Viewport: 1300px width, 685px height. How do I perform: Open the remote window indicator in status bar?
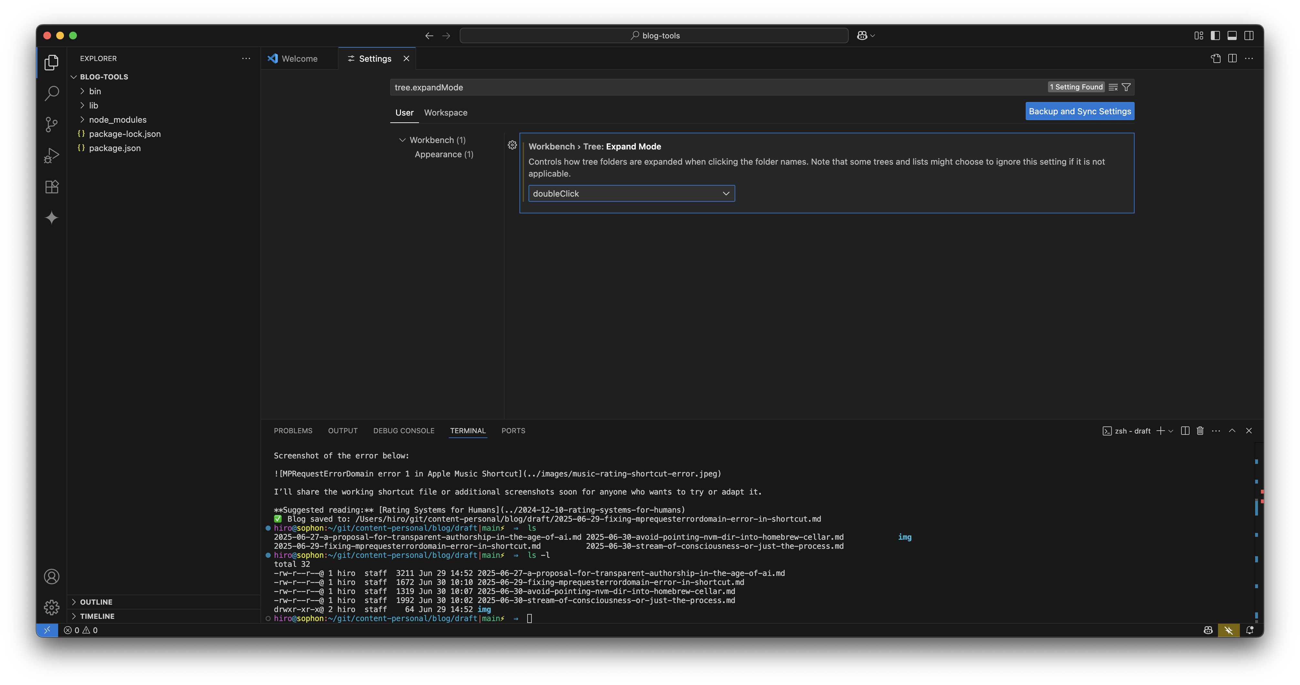[x=47, y=630]
